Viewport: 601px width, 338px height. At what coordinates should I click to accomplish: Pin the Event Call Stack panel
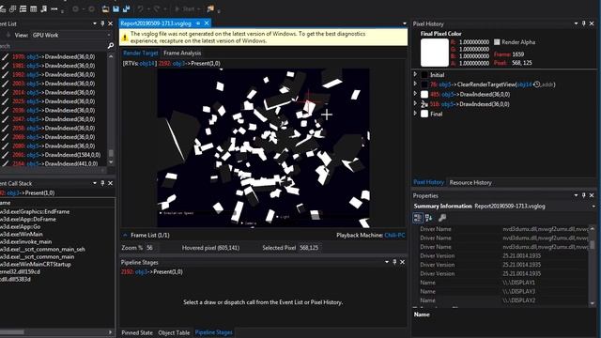point(102,183)
